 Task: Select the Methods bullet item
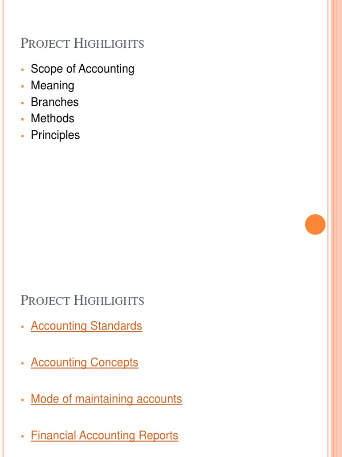tap(53, 118)
